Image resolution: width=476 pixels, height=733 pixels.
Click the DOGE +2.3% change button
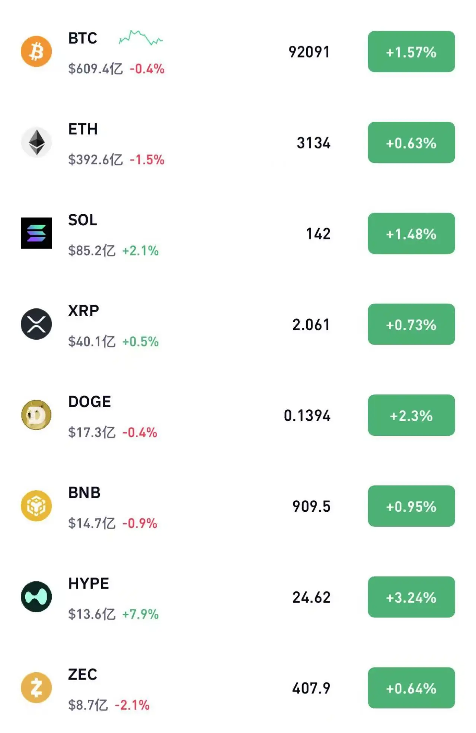[411, 415]
